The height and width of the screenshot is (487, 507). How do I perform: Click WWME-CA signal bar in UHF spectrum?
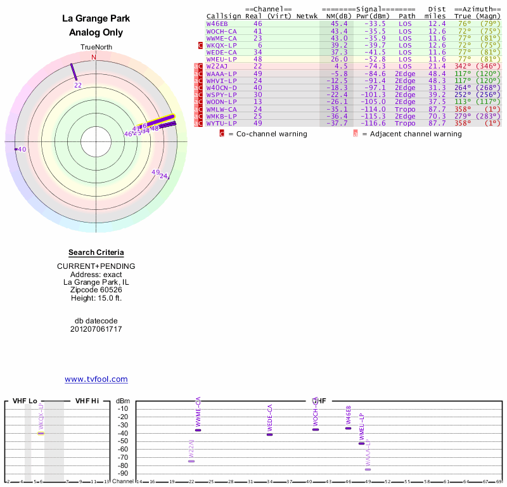click(198, 430)
